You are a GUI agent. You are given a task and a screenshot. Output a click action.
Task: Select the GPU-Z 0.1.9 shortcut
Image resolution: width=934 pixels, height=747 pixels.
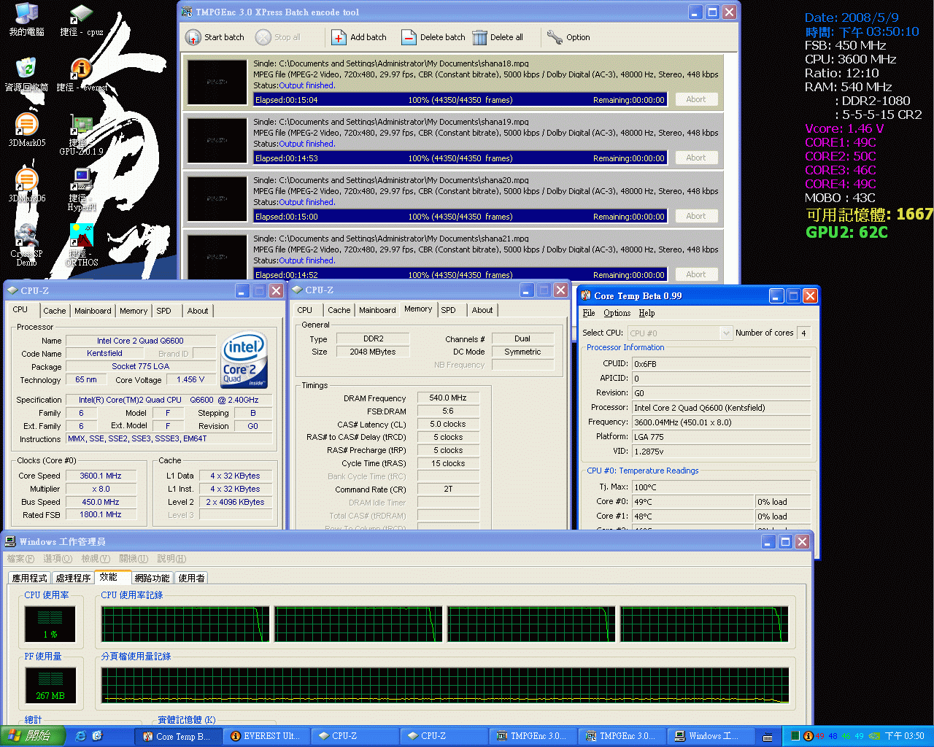pyautogui.click(x=81, y=135)
